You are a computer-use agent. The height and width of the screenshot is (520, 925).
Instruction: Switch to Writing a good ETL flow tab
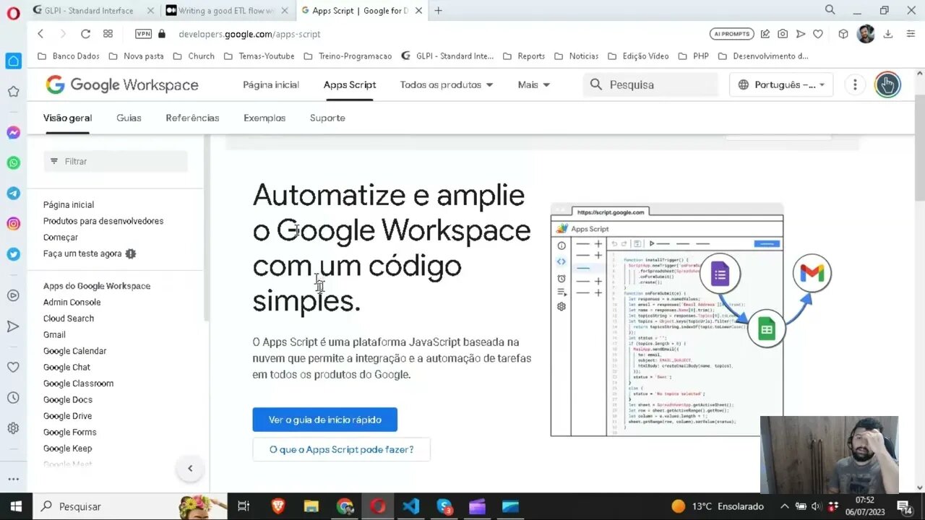coord(225,11)
